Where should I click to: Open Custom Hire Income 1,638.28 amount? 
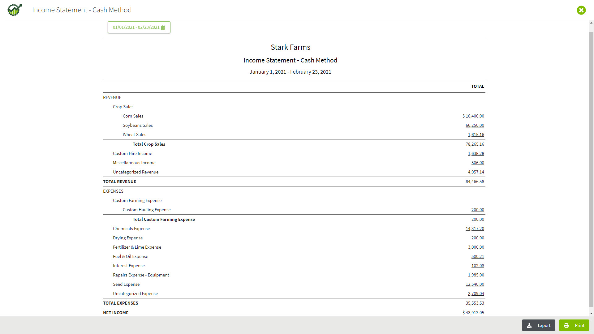(x=476, y=153)
